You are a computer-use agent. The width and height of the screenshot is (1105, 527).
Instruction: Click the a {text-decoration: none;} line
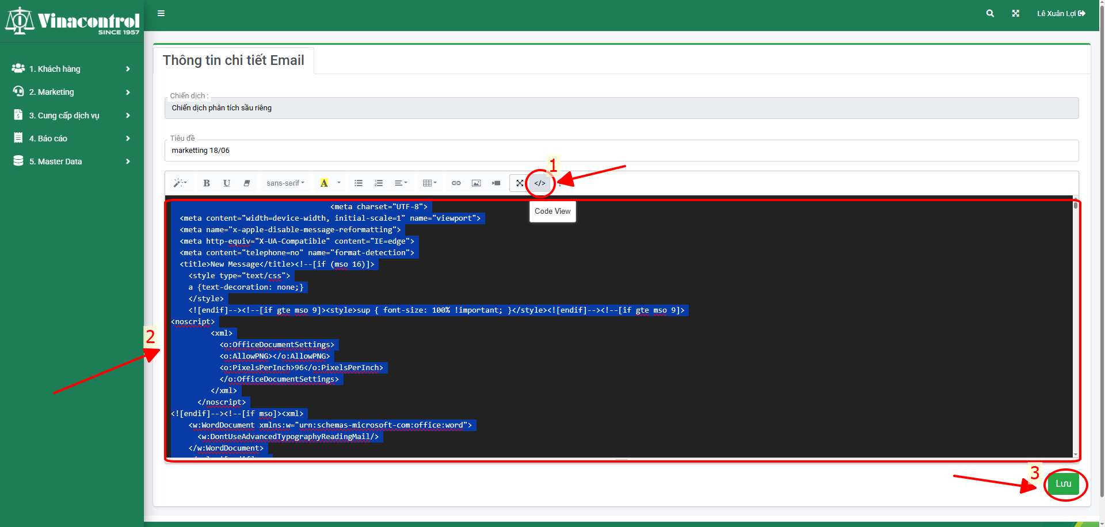[246, 287]
